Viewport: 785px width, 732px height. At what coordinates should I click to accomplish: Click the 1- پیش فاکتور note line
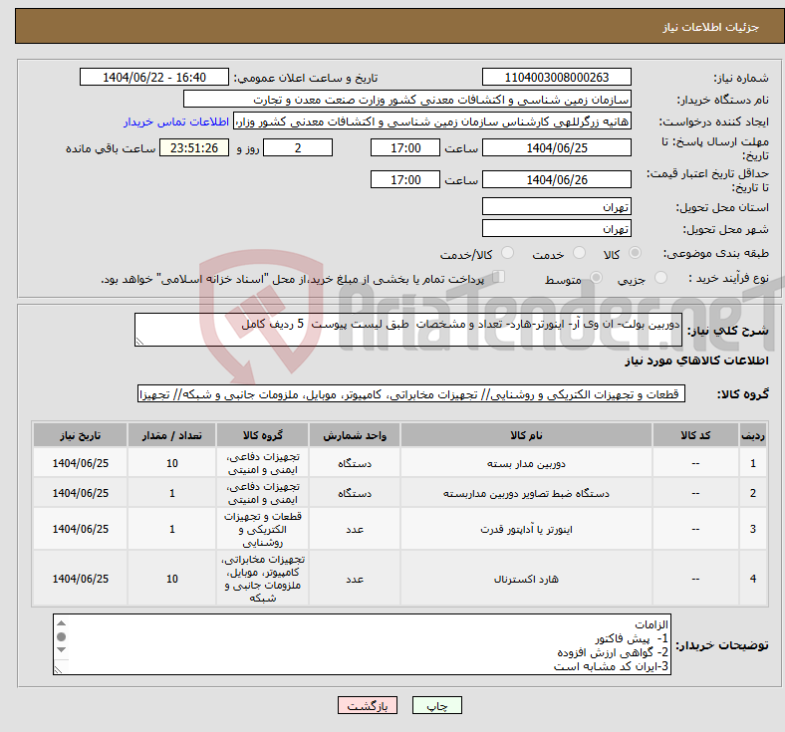[x=632, y=638]
